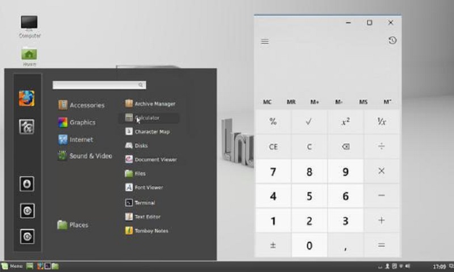The image size is (454, 272).
Task: Click the show desktop icon on the taskbar
Action: pos(30,266)
